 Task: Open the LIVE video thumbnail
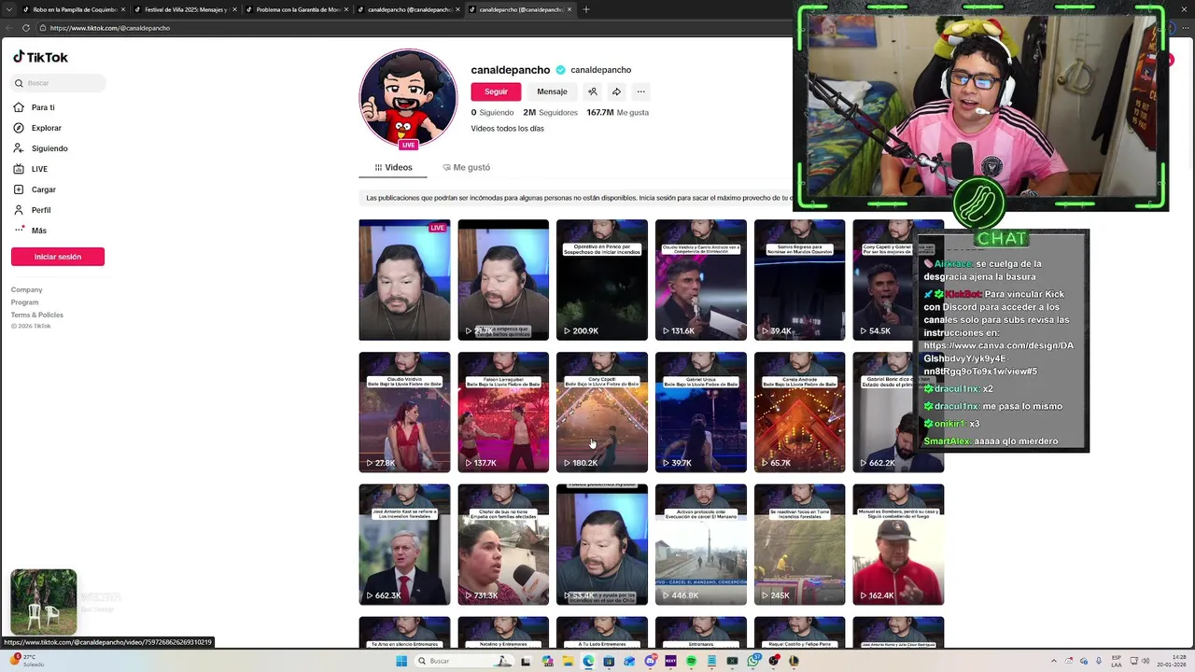[404, 280]
